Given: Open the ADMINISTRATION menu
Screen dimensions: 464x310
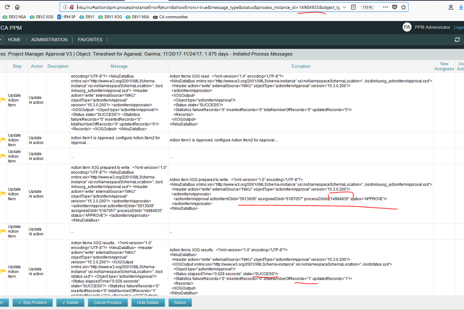Looking at the screenshot, I should (x=49, y=40).
